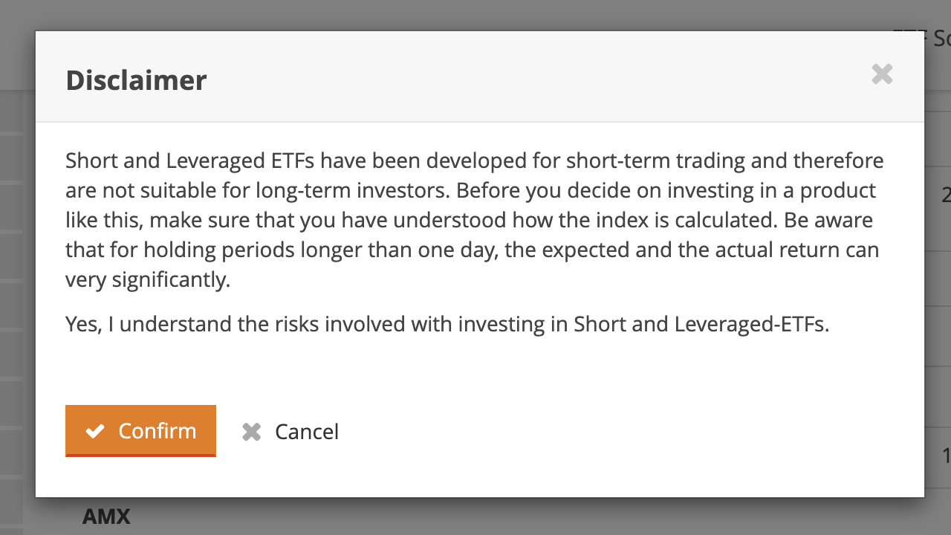The width and height of the screenshot is (951, 535).
Task: Click the AMX label behind the dialog
Action: [106, 516]
